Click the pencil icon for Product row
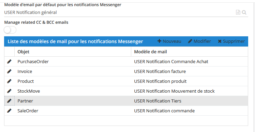Viewport: 255px width, 132px height. [9, 81]
